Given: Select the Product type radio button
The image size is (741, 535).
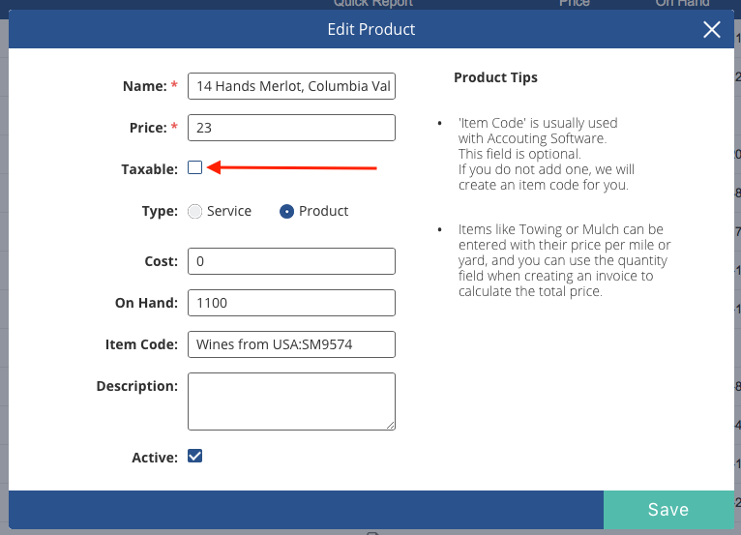Looking at the screenshot, I should tap(287, 211).
